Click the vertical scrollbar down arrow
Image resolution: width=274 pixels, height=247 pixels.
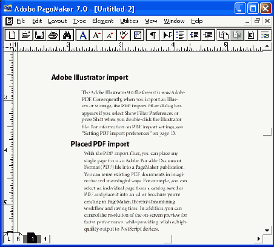coord(267,230)
